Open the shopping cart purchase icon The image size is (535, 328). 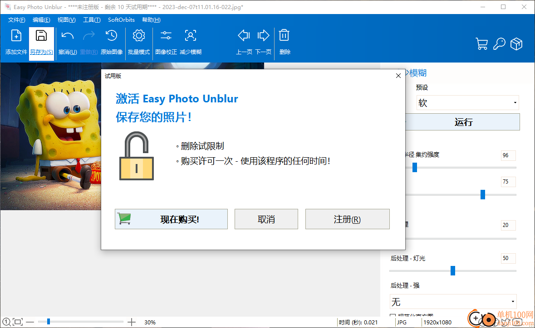click(481, 43)
